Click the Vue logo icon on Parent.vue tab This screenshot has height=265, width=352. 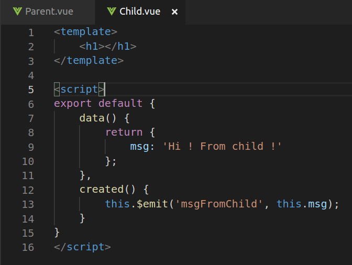click(x=17, y=11)
